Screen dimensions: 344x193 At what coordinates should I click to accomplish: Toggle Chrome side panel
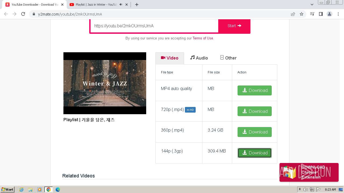tap(321, 14)
